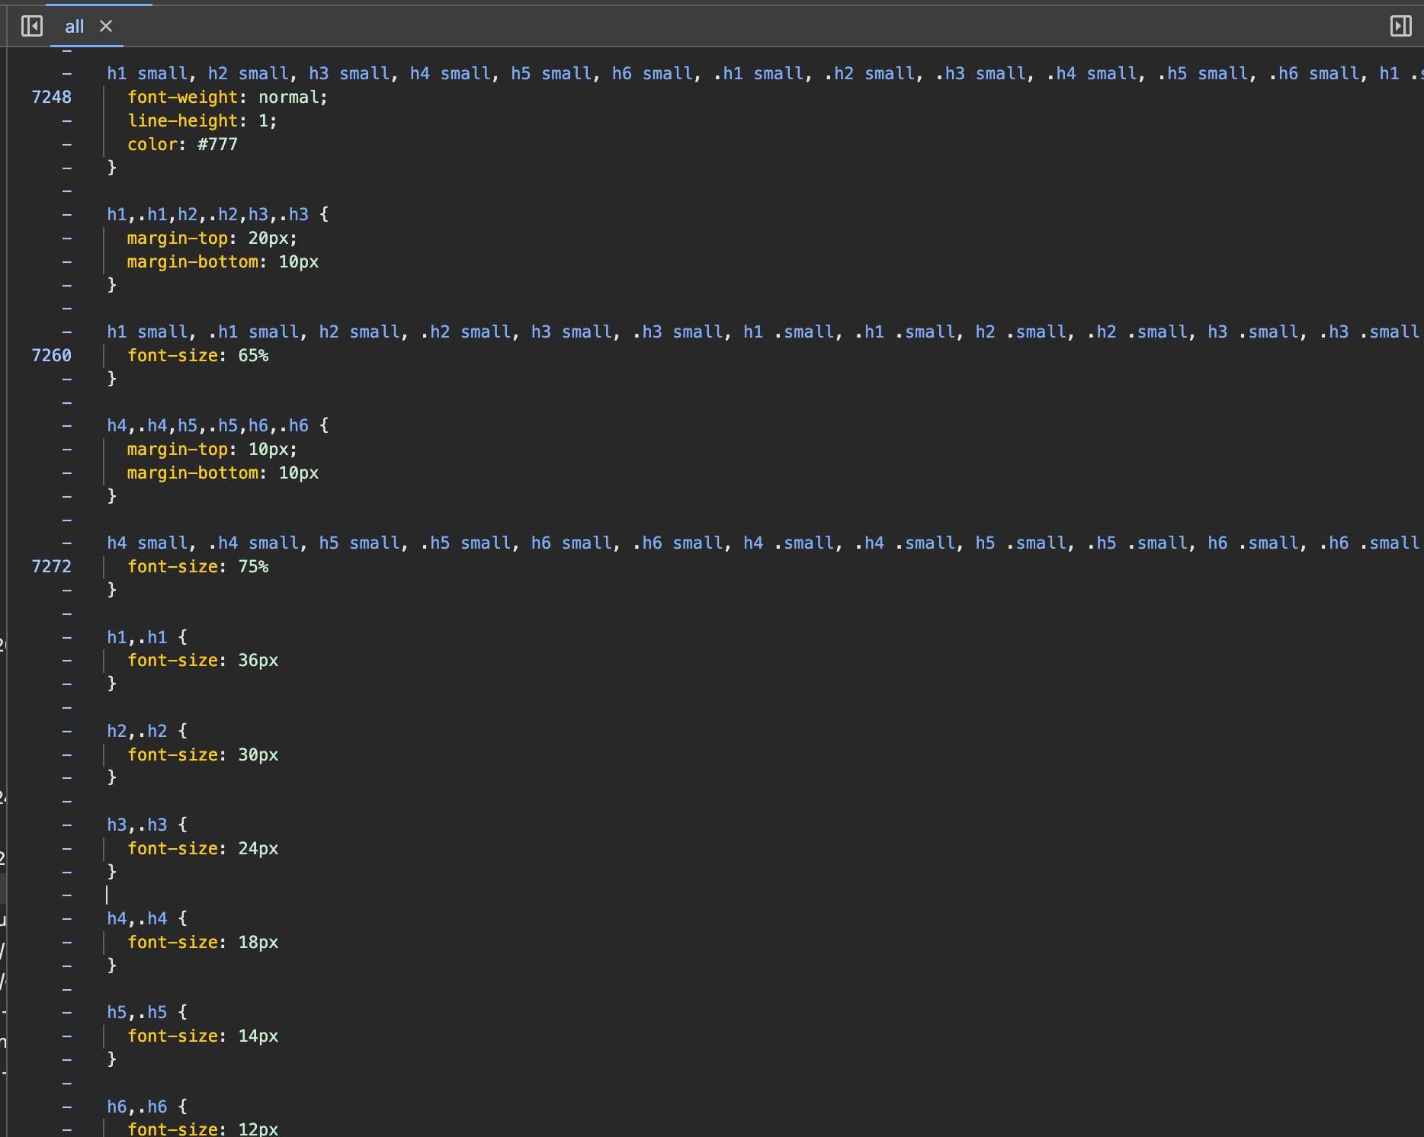1424x1137 pixels.
Task: Close the "all" file tab
Action: coord(106,26)
